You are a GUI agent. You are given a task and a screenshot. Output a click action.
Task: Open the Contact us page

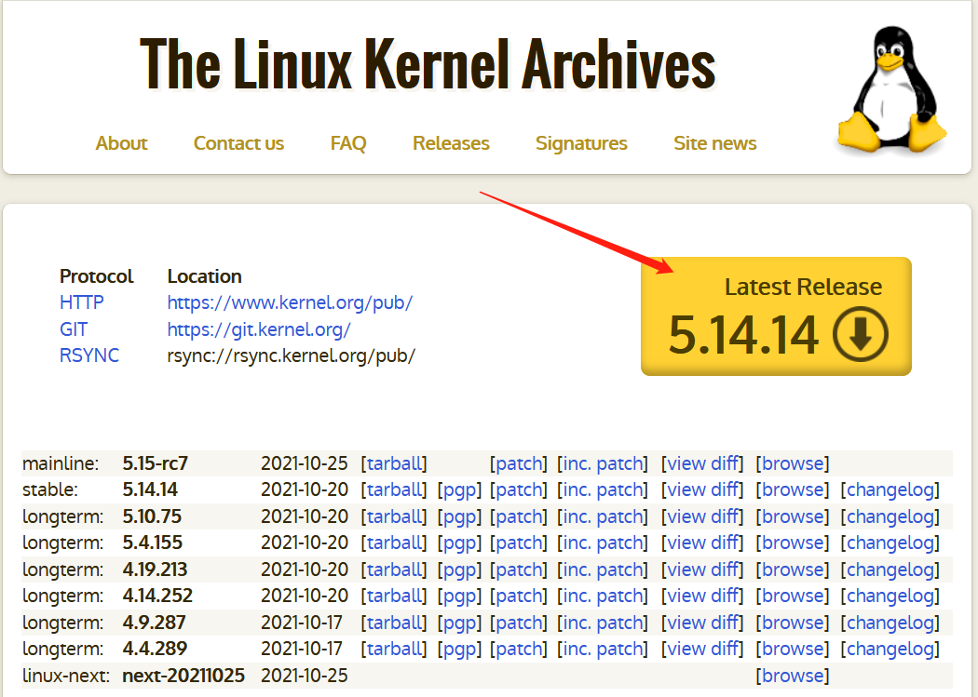pos(238,143)
